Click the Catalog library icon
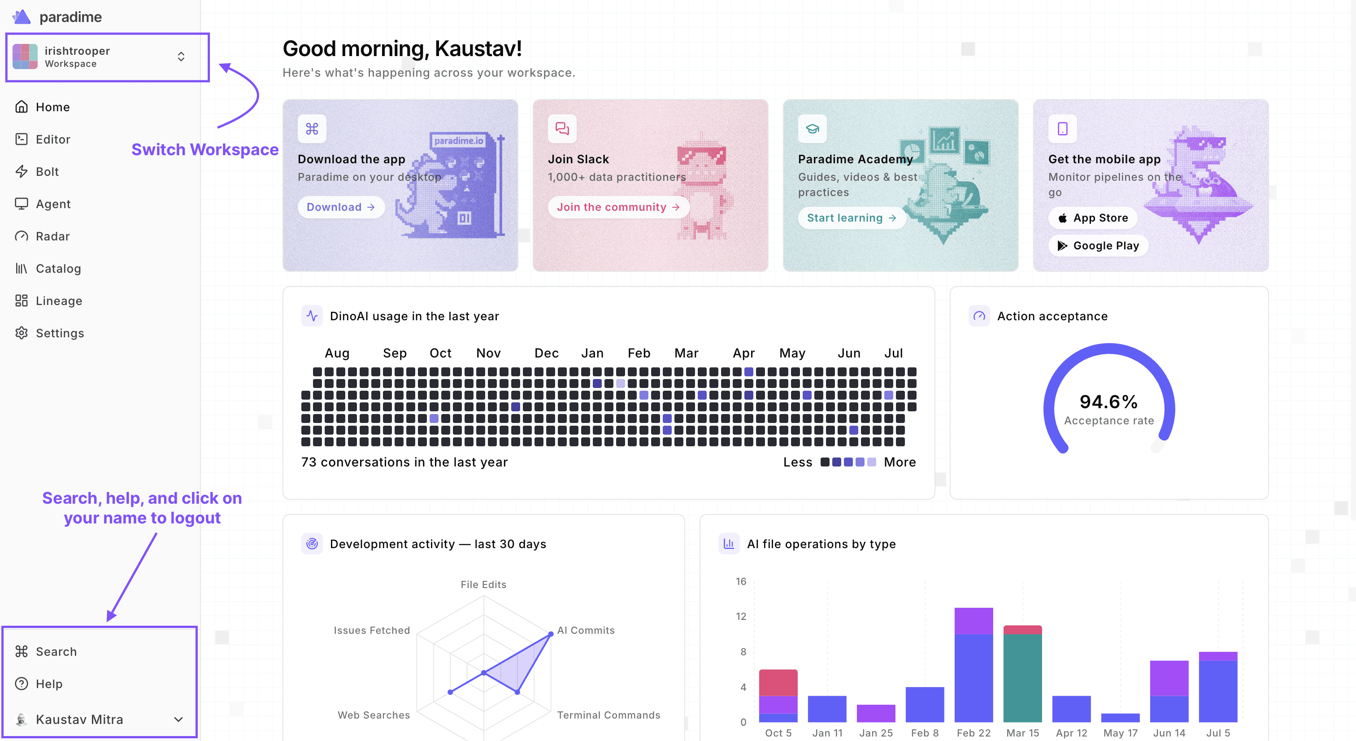The image size is (1356, 741). click(22, 269)
